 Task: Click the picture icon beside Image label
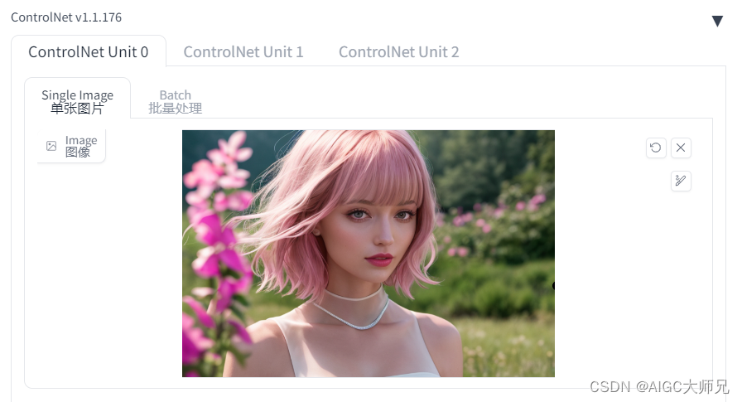point(51,146)
